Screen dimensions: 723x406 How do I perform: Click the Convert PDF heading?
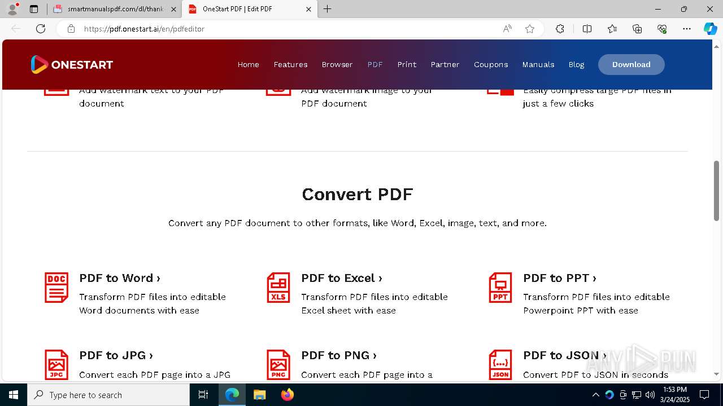358,194
